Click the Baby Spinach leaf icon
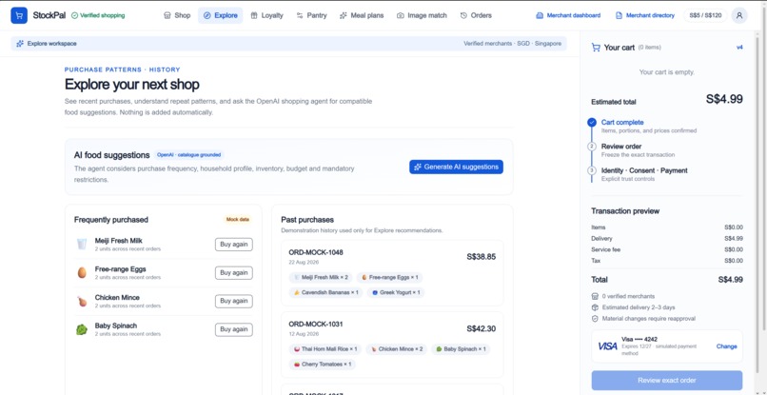 pos(81,329)
